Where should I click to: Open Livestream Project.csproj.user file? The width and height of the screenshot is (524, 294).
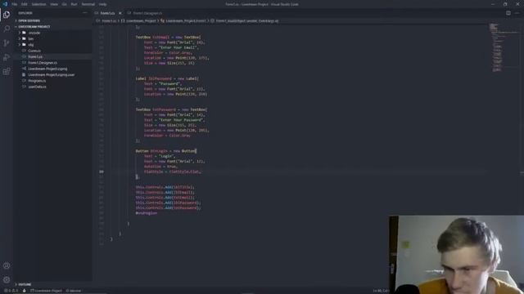coord(51,74)
